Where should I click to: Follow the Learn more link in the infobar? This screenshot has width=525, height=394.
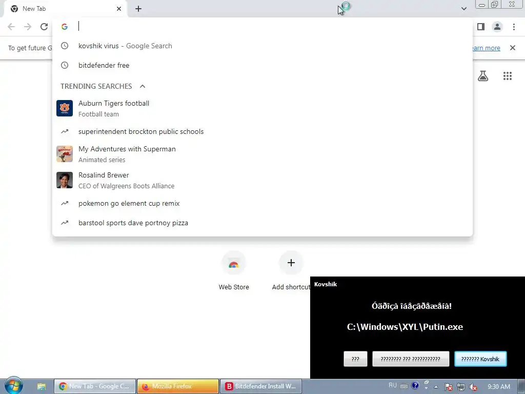point(487,48)
